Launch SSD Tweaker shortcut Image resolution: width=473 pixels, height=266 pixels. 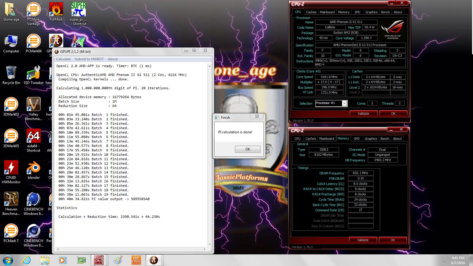33,75
